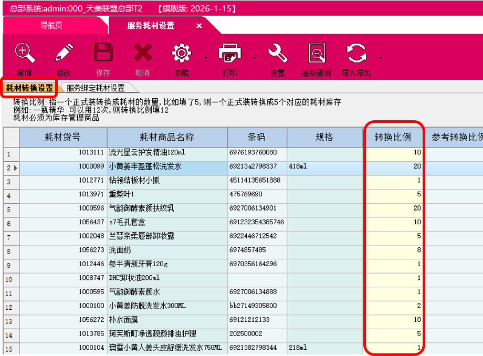Open 高级查询 document search icon

coord(317,53)
